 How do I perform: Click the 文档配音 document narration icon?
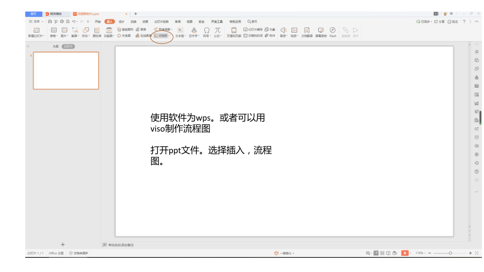click(307, 30)
